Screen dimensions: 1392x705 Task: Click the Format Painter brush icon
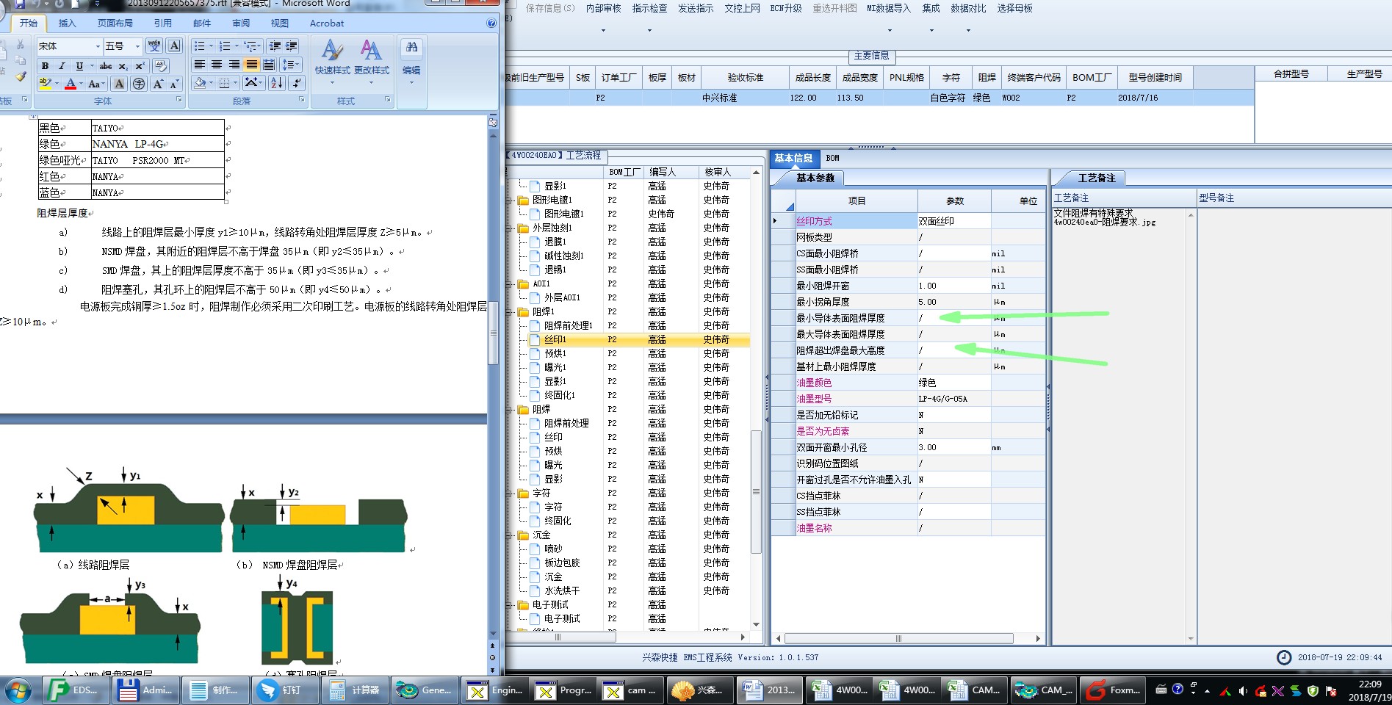click(21, 76)
